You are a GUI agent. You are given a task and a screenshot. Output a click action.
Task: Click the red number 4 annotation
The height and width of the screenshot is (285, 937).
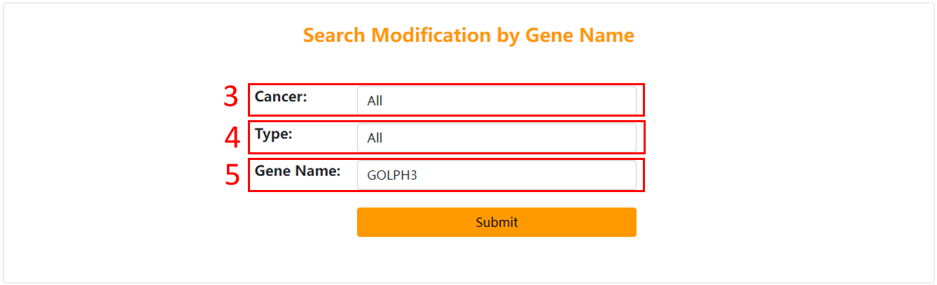[232, 138]
